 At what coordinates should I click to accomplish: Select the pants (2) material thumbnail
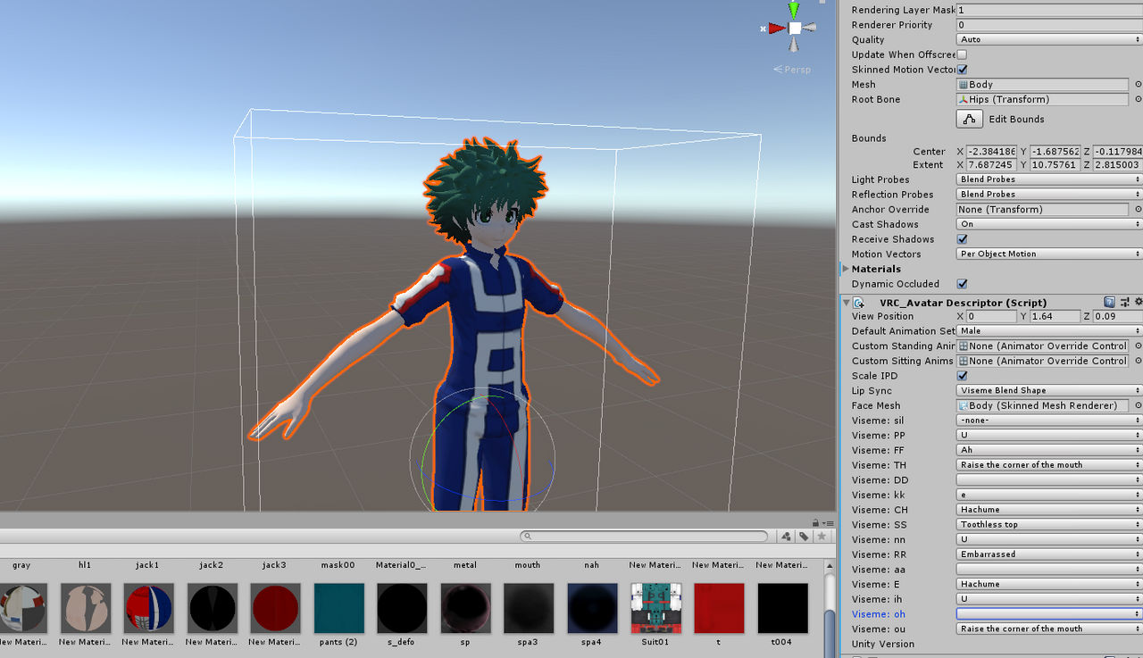pyautogui.click(x=339, y=609)
